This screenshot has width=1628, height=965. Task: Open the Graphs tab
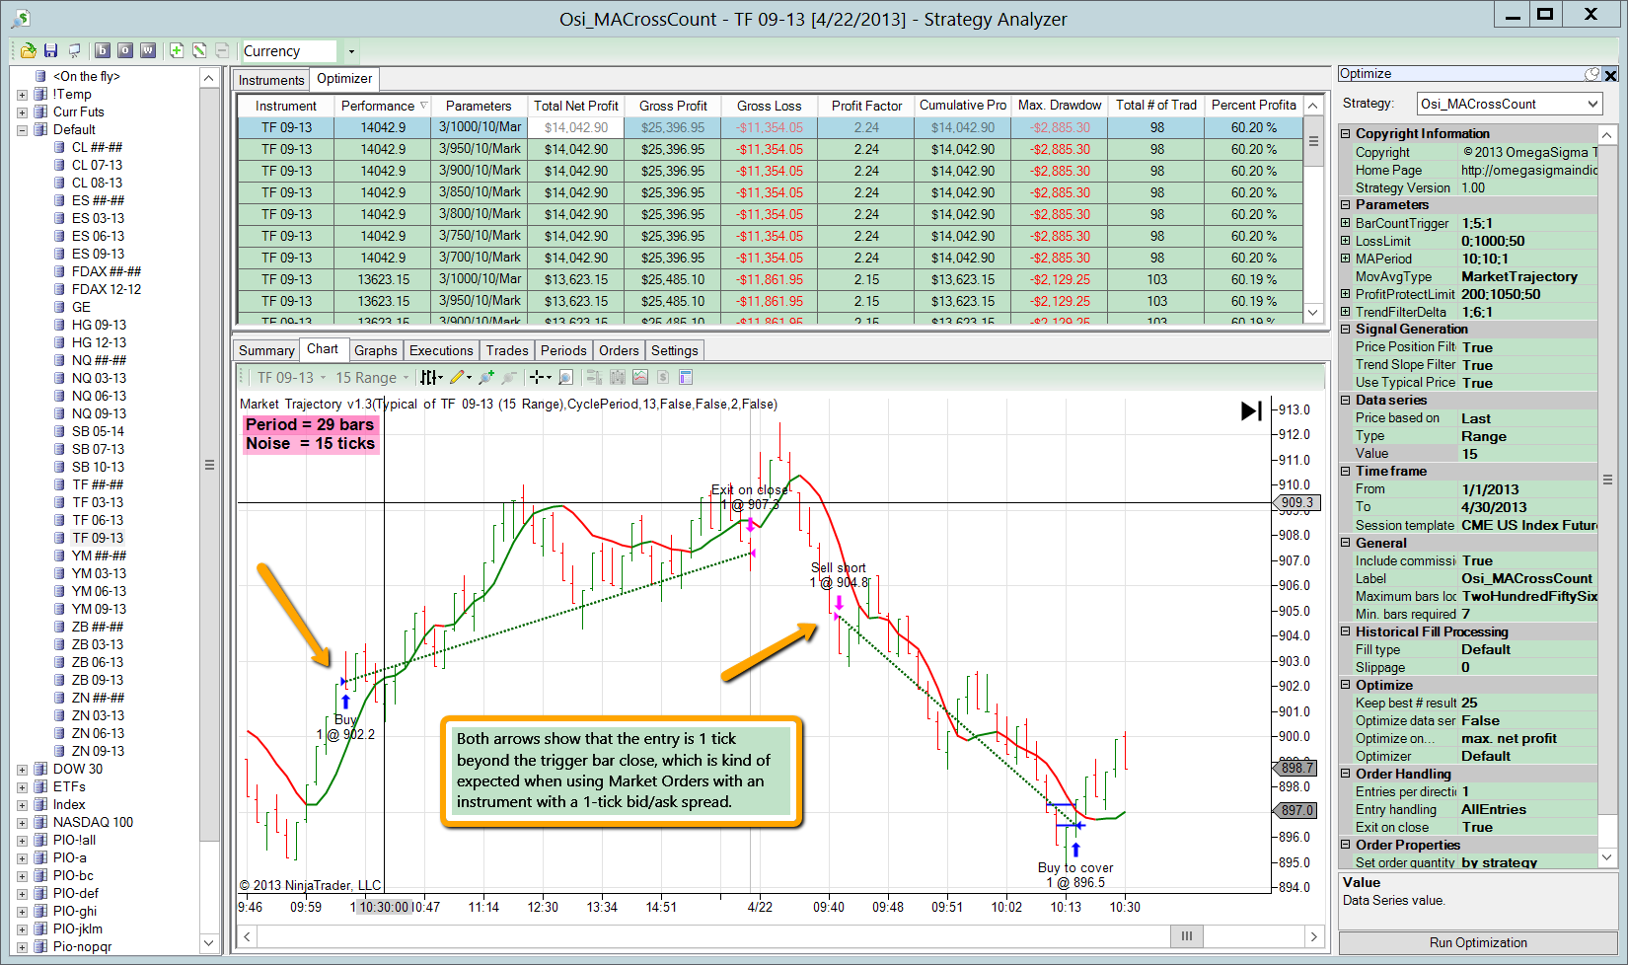(376, 350)
